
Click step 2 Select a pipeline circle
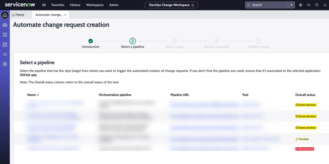pos(132,41)
